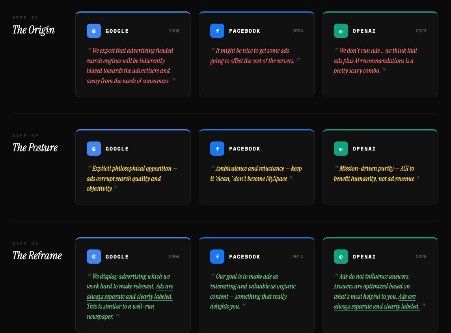
Task: Click the 'STEP 01' label
Action: pyautogui.click(x=25, y=18)
